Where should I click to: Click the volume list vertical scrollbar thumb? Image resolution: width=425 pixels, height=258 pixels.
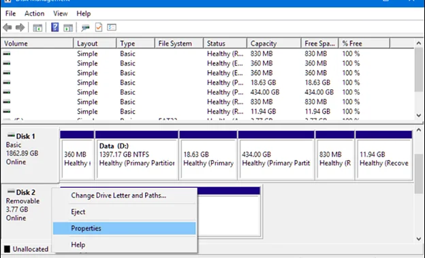418,69
